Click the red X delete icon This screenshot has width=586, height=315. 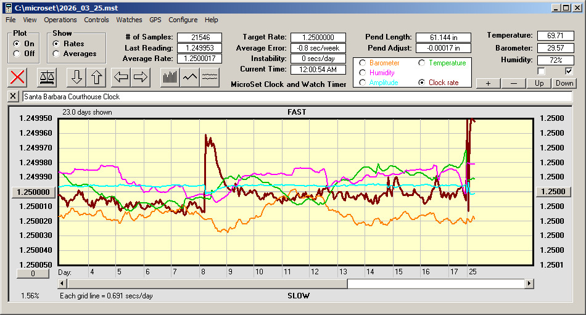point(19,77)
